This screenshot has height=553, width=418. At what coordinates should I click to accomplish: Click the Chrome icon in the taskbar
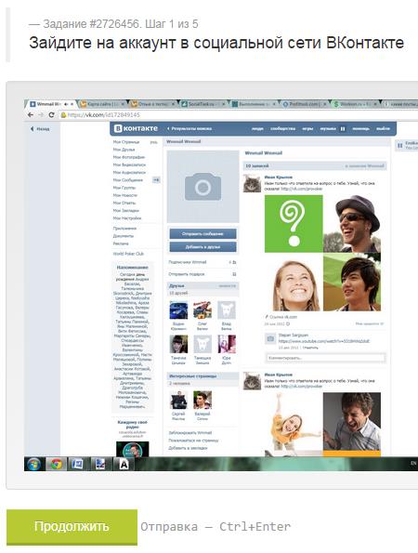pos(56,464)
